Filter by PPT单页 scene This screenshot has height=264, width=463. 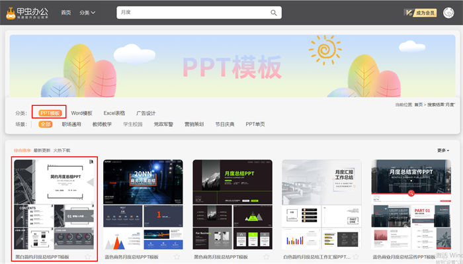pos(255,124)
